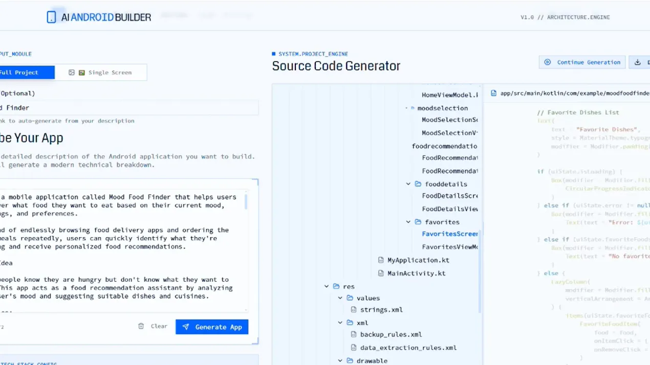Open MyApplication.kt in the file tree
The image size is (650, 365).
pyautogui.click(x=418, y=260)
